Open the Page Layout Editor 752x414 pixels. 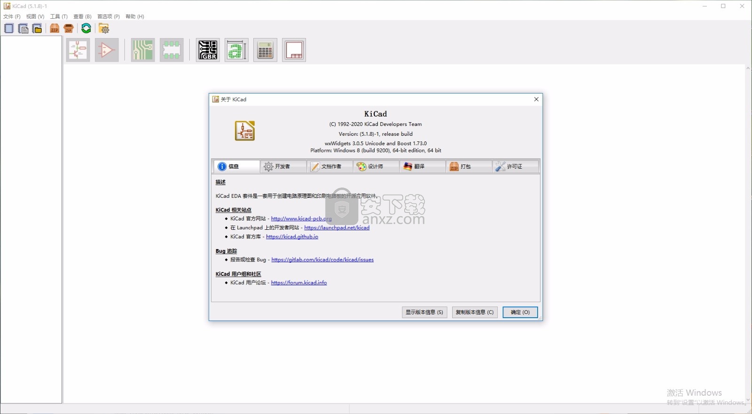pos(294,50)
